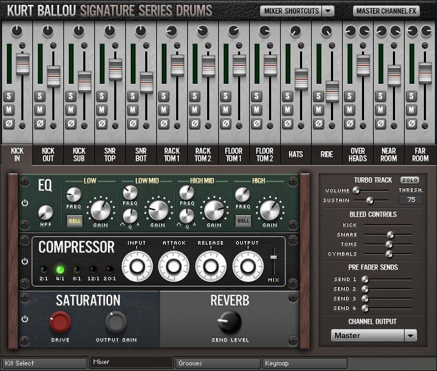This screenshot has height=371, width=437.
Task: Click the Kick Sub volume fader
Action: (x=85, y=82)
